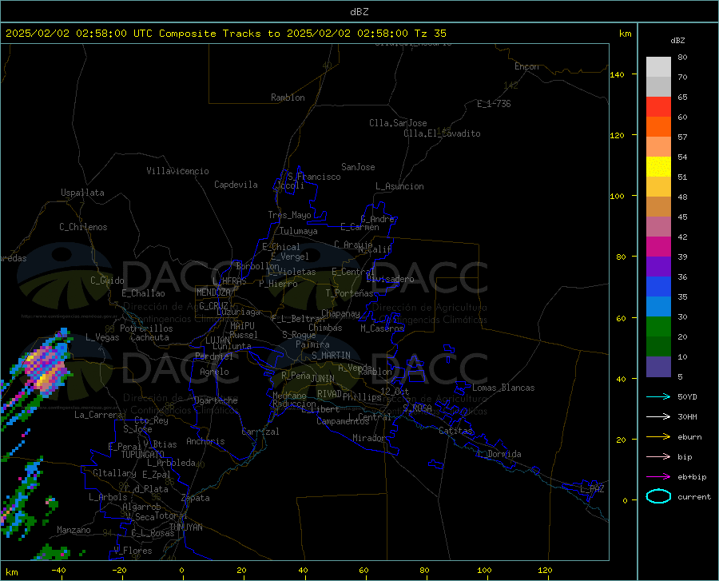This screenshot has height=581, width=719.
Task: Pick the purple 39-36 dBZ color swatch
Action: pos(658,267)
